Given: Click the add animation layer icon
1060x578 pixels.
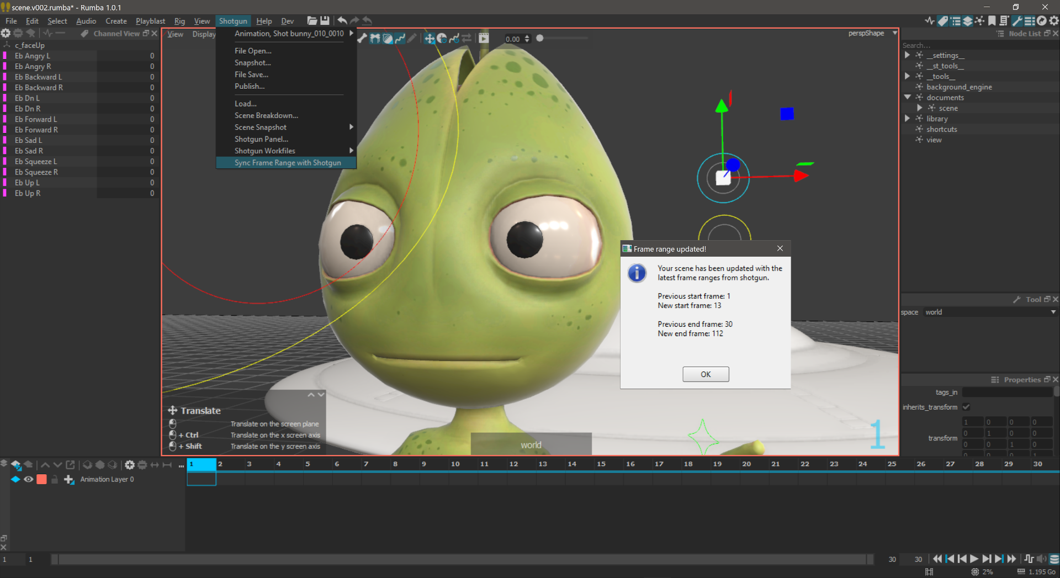Looking at the screenshot, I should pos(16,465).
